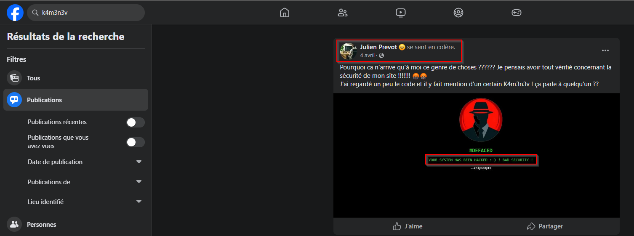
Task: Open the Groups icon in top bar
Action: (x=458, y=13)
